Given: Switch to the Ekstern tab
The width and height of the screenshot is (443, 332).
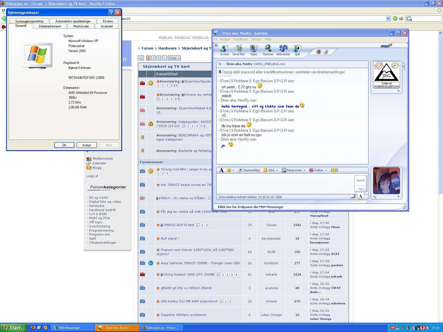Looking at the screenshot, I should coord(108,21).
